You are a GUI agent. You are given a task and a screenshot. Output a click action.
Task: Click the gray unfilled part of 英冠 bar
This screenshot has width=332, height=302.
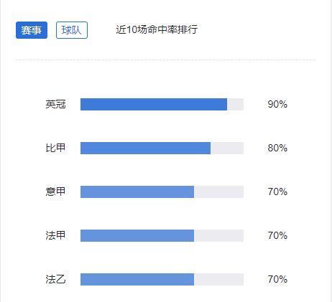click(x=236, y=104)
